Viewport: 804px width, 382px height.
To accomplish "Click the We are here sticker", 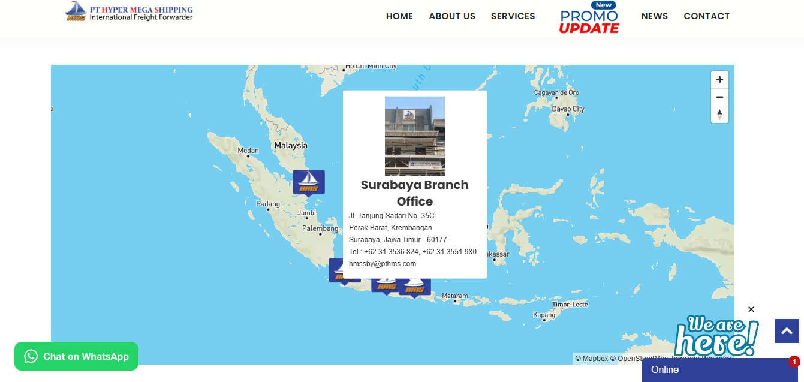I will 716,336.
